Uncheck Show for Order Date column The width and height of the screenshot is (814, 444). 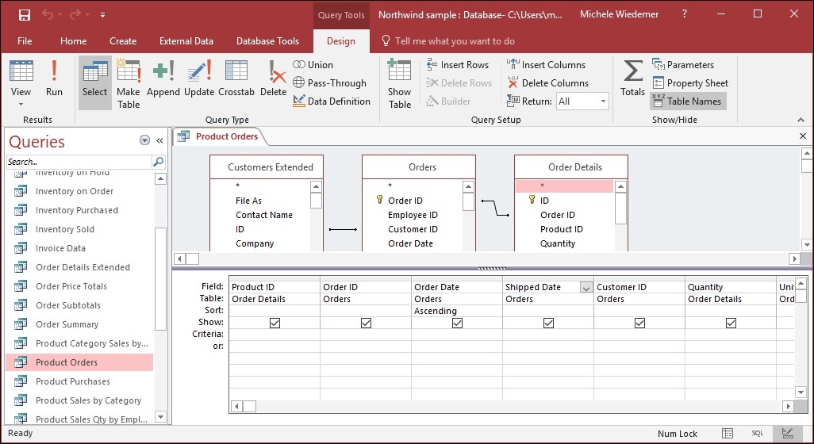pyautogui.click(x=457, y=323)
